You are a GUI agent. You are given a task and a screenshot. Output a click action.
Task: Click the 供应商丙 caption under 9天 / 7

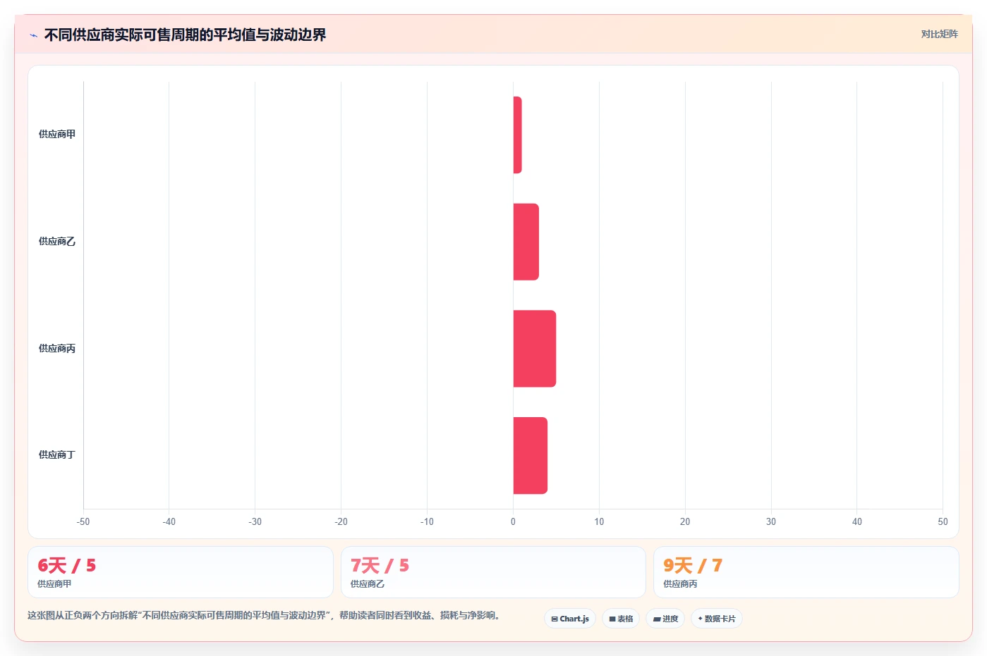680,584
